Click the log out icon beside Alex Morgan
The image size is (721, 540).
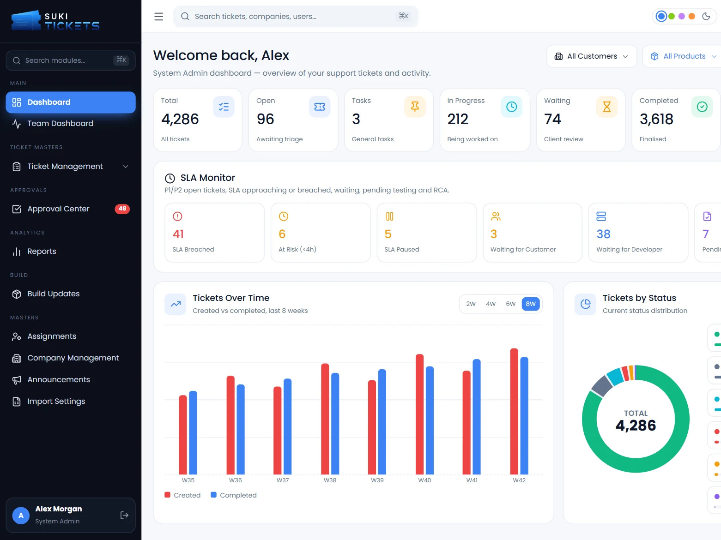coord(124,515)
